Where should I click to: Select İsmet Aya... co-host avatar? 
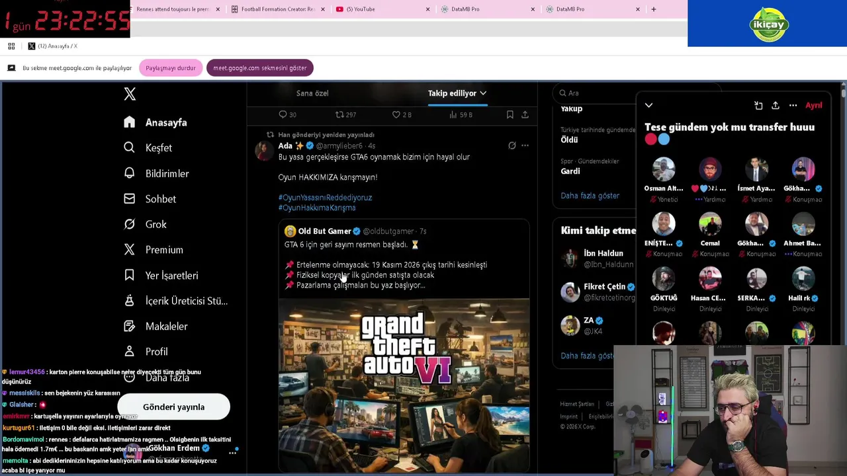pos(756,169)
